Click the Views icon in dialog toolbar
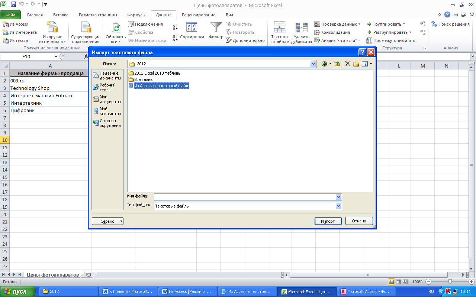Image resolution: width=476 pixels, height=297 pixels. [365, 64]
